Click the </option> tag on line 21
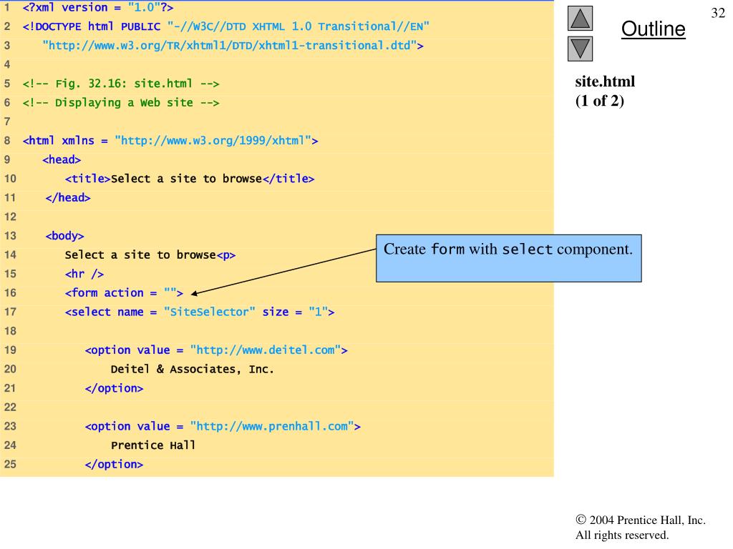 [x=114, y=388]
